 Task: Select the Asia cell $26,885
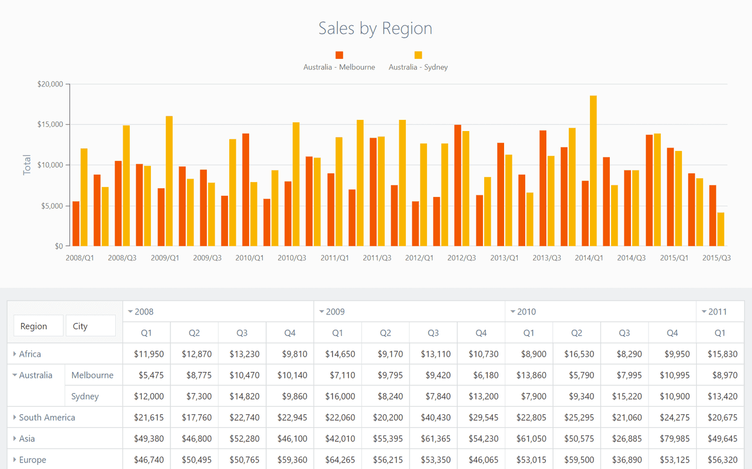point(625,438)
